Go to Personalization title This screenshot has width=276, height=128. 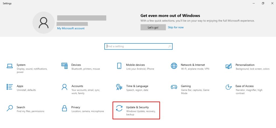coord(245,65)
